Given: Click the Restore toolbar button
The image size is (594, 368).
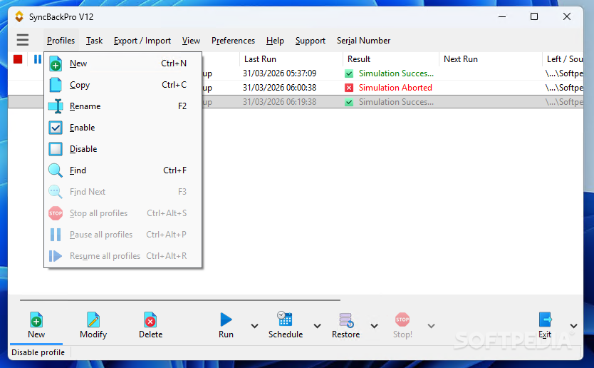Looking at the screenshot, I should click(x=345, y=325).
